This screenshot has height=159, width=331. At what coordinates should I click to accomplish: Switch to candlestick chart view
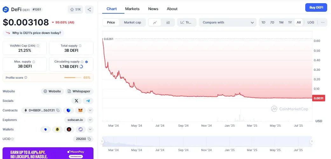coord(168,23)
